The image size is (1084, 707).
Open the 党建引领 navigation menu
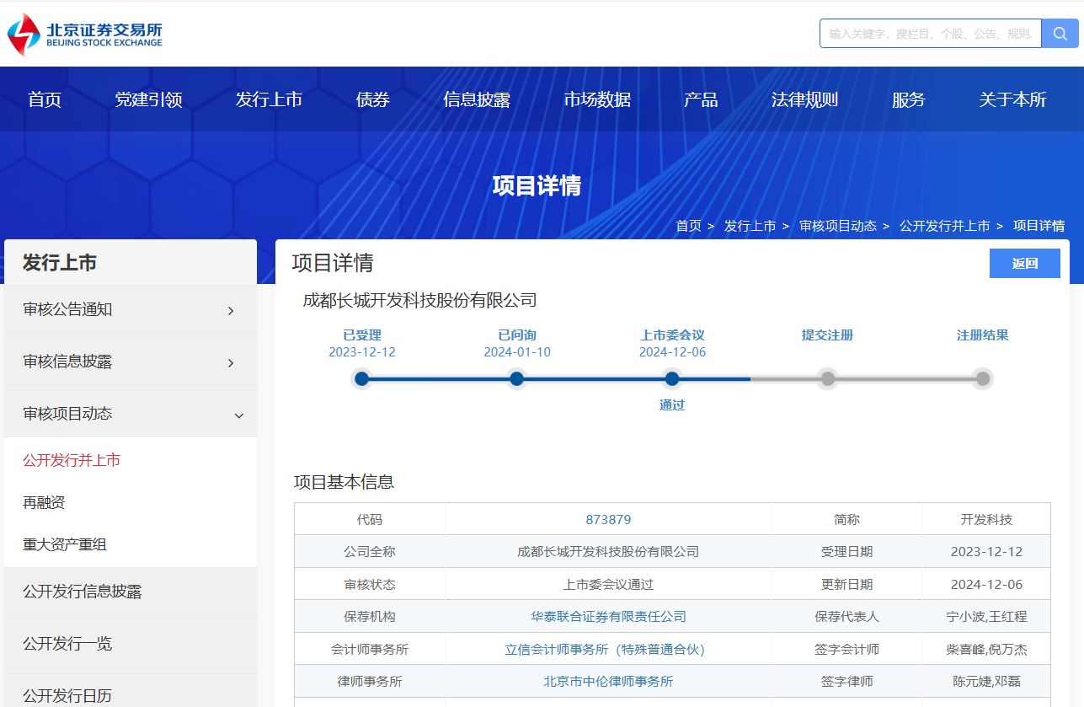(148, 99)
